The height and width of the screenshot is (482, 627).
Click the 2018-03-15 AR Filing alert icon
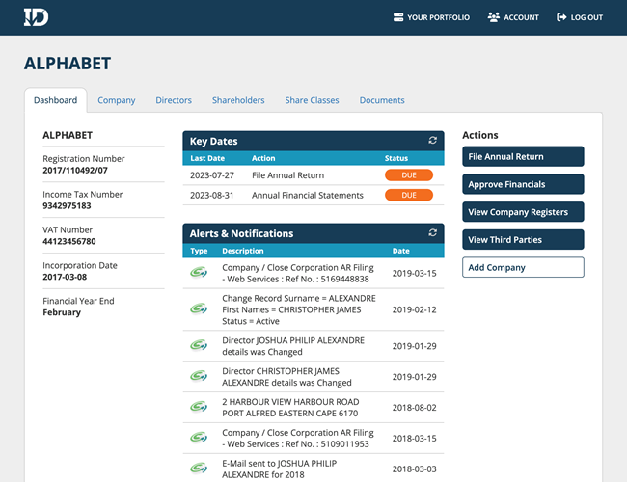click(x=199, y=437)
